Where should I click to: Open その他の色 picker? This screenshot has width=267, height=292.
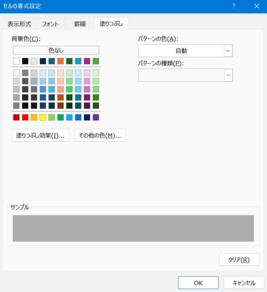click(100, 135)
